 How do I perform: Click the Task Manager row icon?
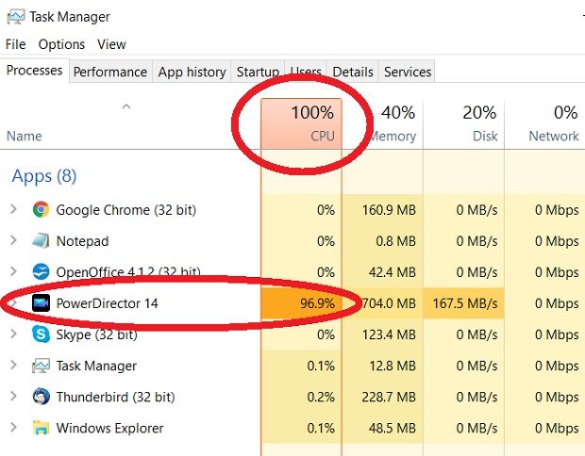click(41, 366)
